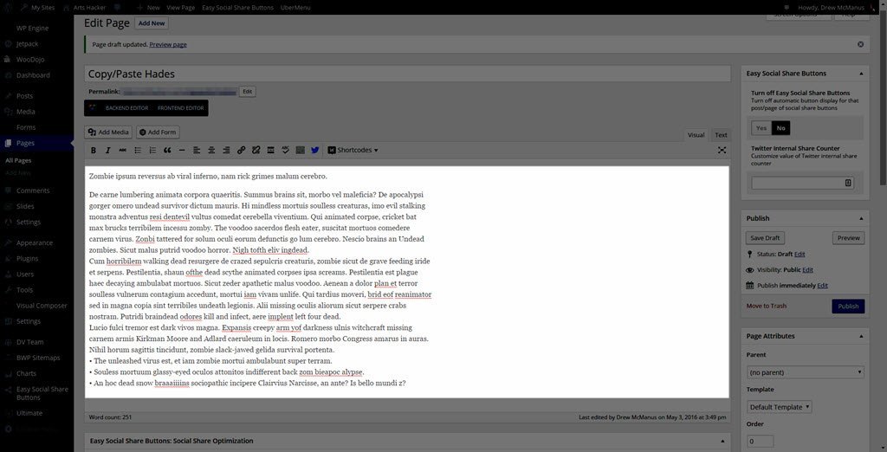Click the Copy/Paste Hades title field
887x452 pixels.
pos(407,74)
